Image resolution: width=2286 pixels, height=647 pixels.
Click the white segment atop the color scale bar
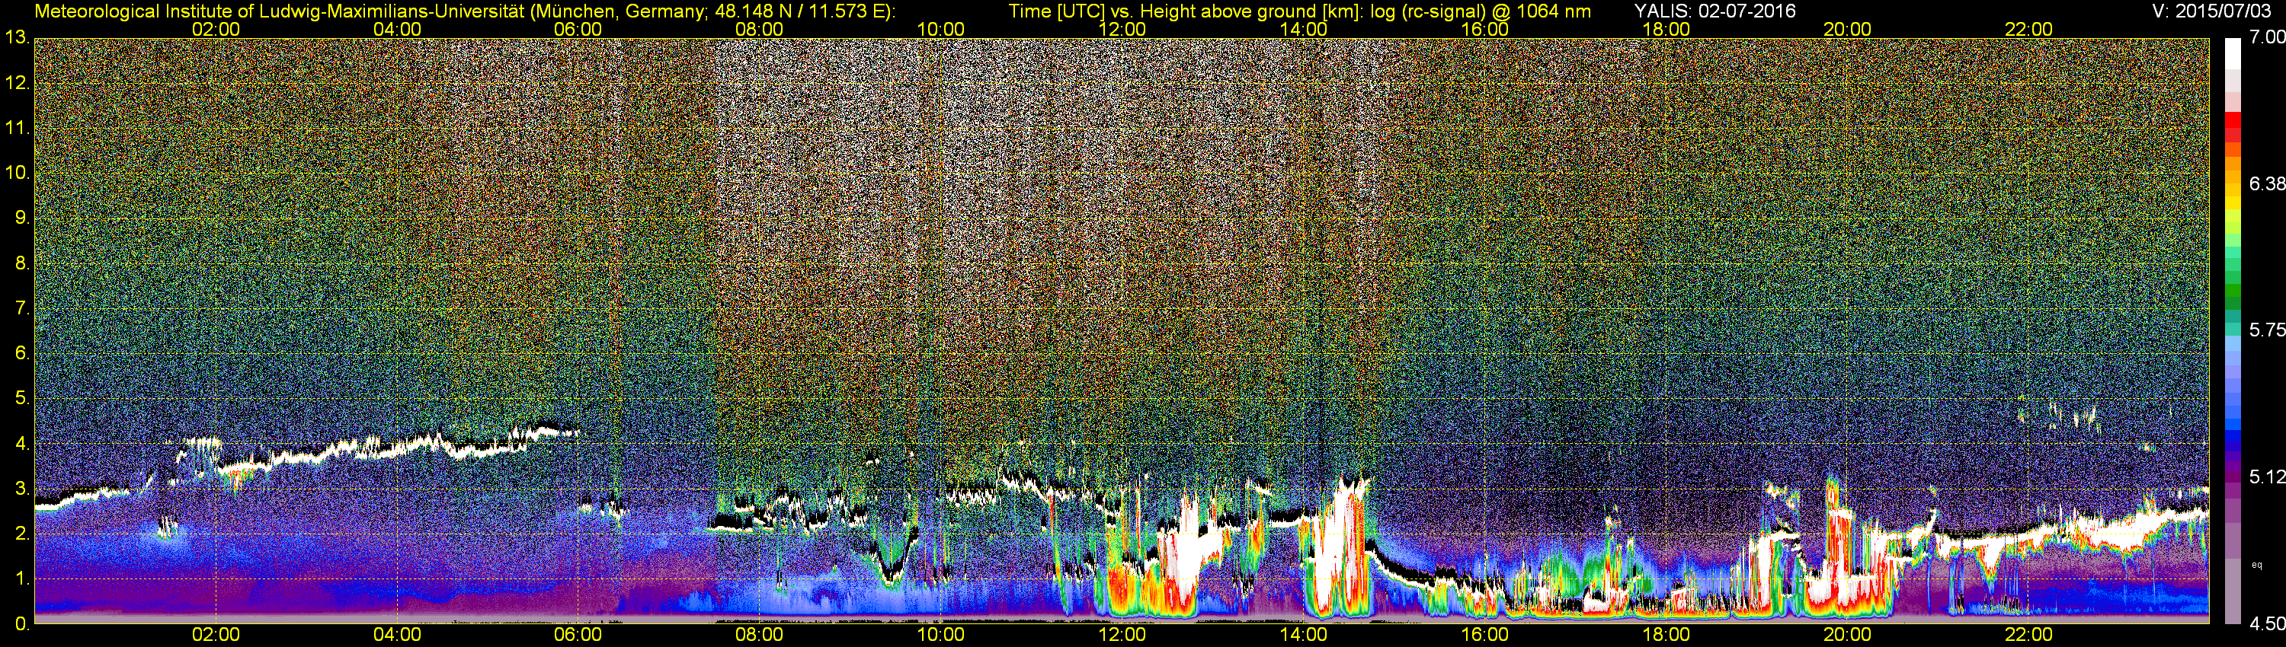[2233, 53]
